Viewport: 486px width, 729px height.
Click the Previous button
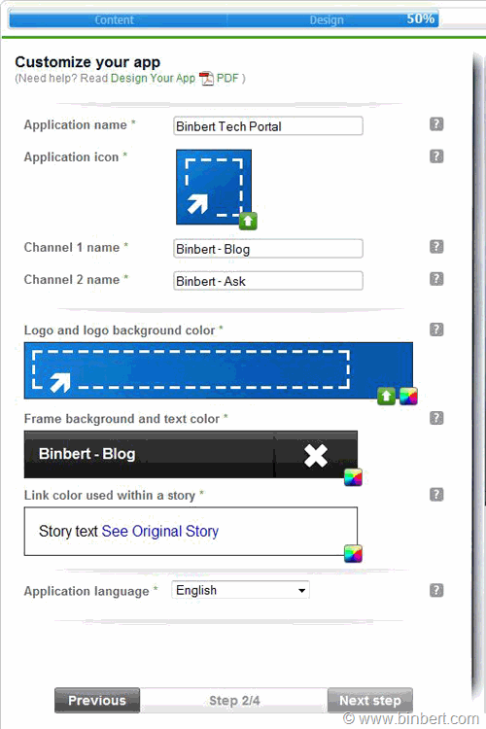(x=97, y=700)
